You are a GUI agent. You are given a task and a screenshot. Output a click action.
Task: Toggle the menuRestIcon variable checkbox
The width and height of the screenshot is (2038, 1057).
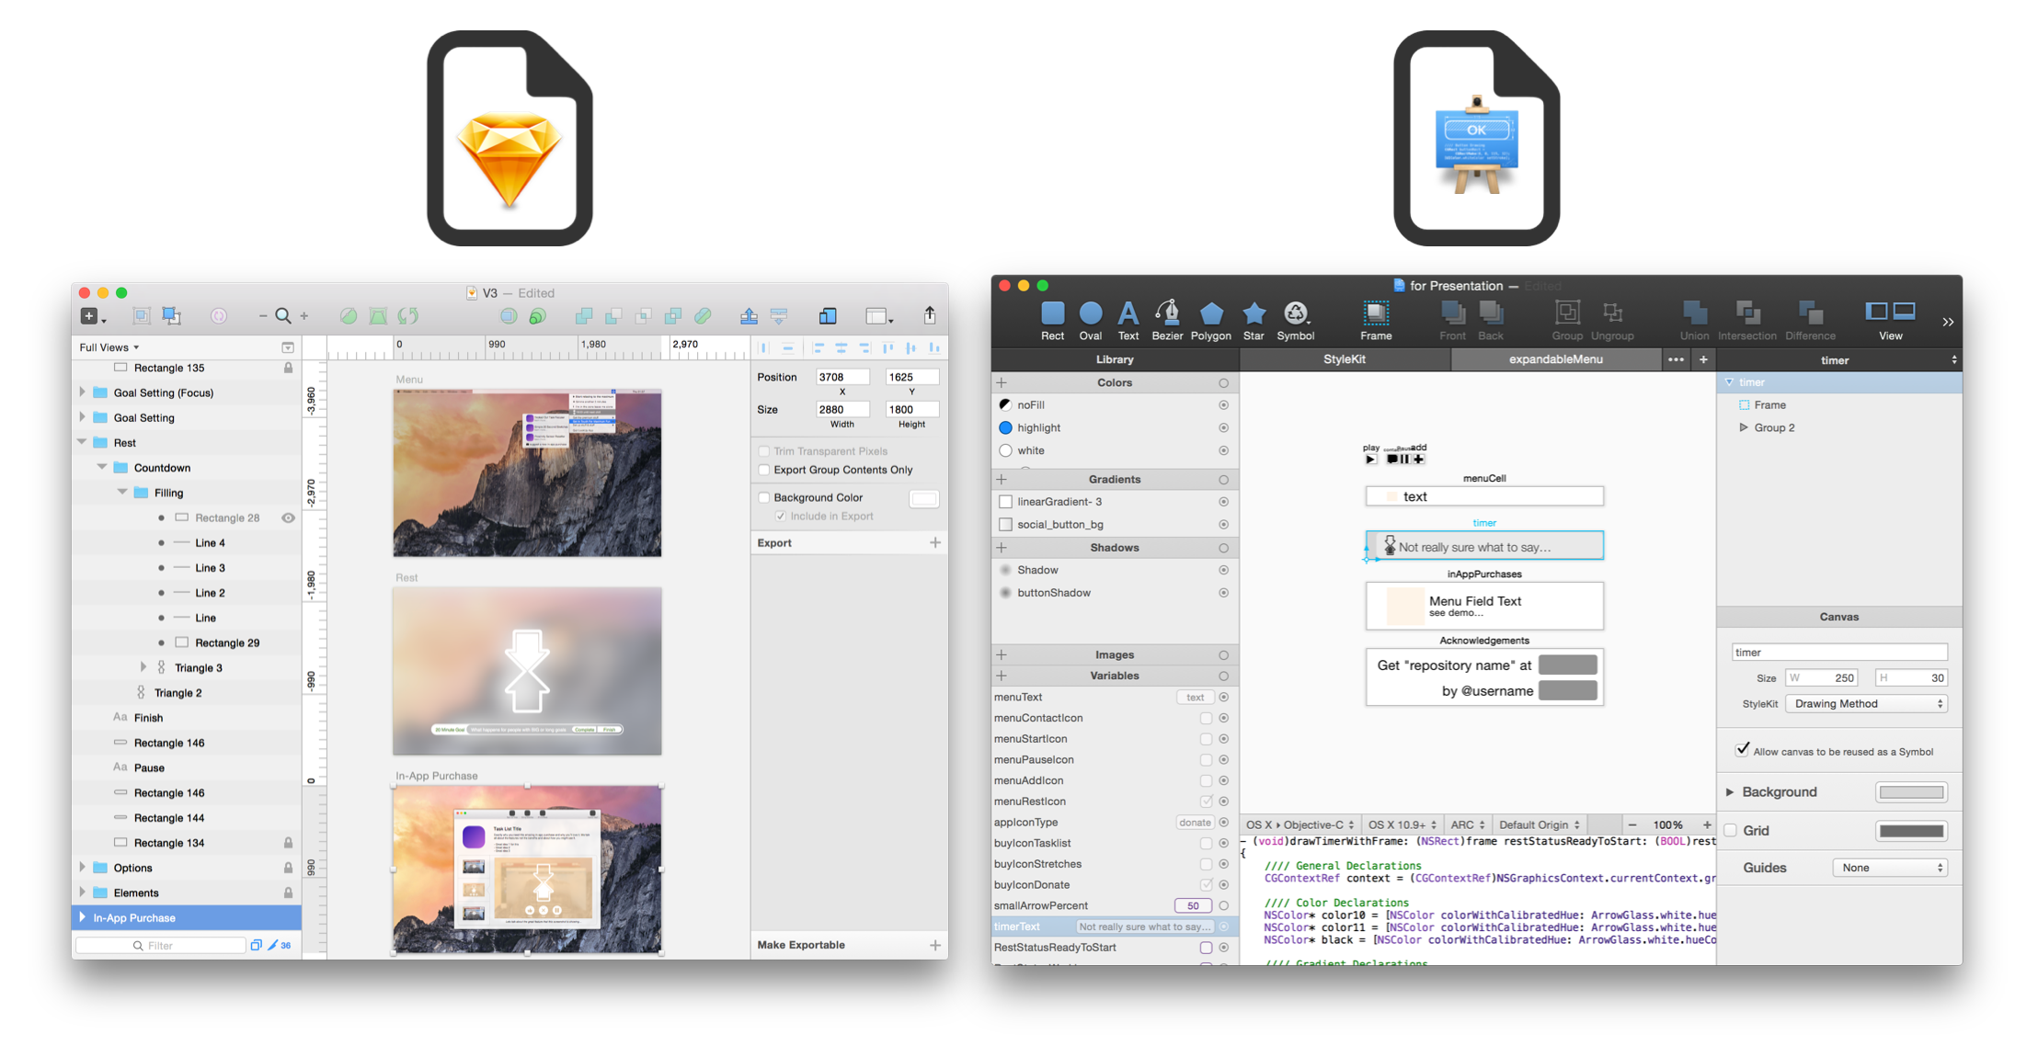pyautogui.click(x=1206, y=801)
